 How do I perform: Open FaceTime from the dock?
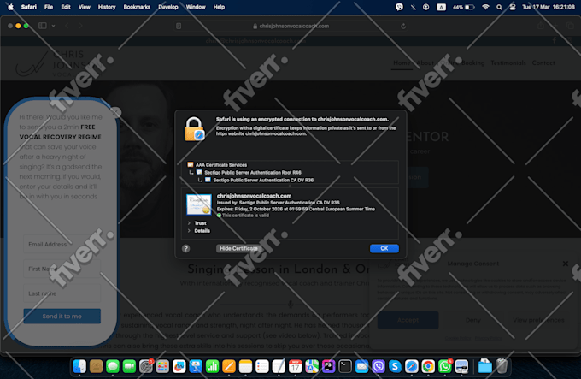129,366
